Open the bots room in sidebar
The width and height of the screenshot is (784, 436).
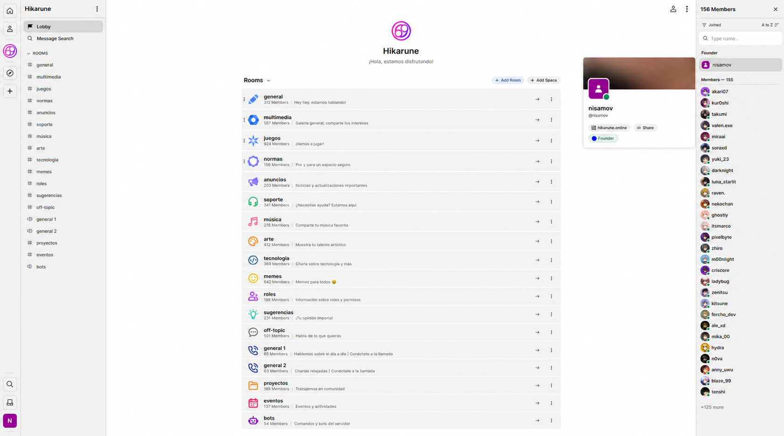[63, 267]
